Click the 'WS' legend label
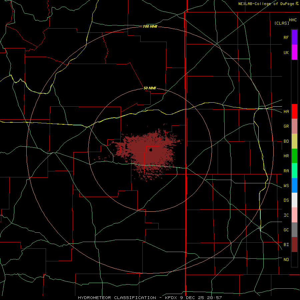Image resolution: width=300 pixels, height=300 pixels. (x=286, y=186)
